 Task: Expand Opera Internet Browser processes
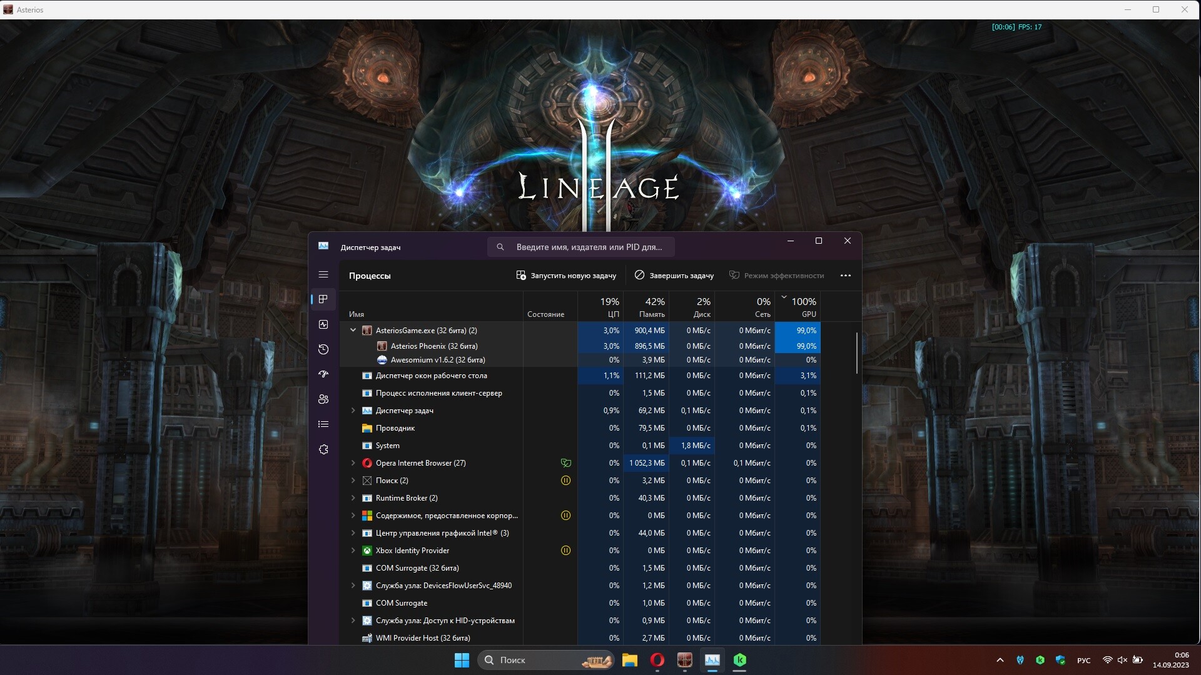[x=352, y=462]
